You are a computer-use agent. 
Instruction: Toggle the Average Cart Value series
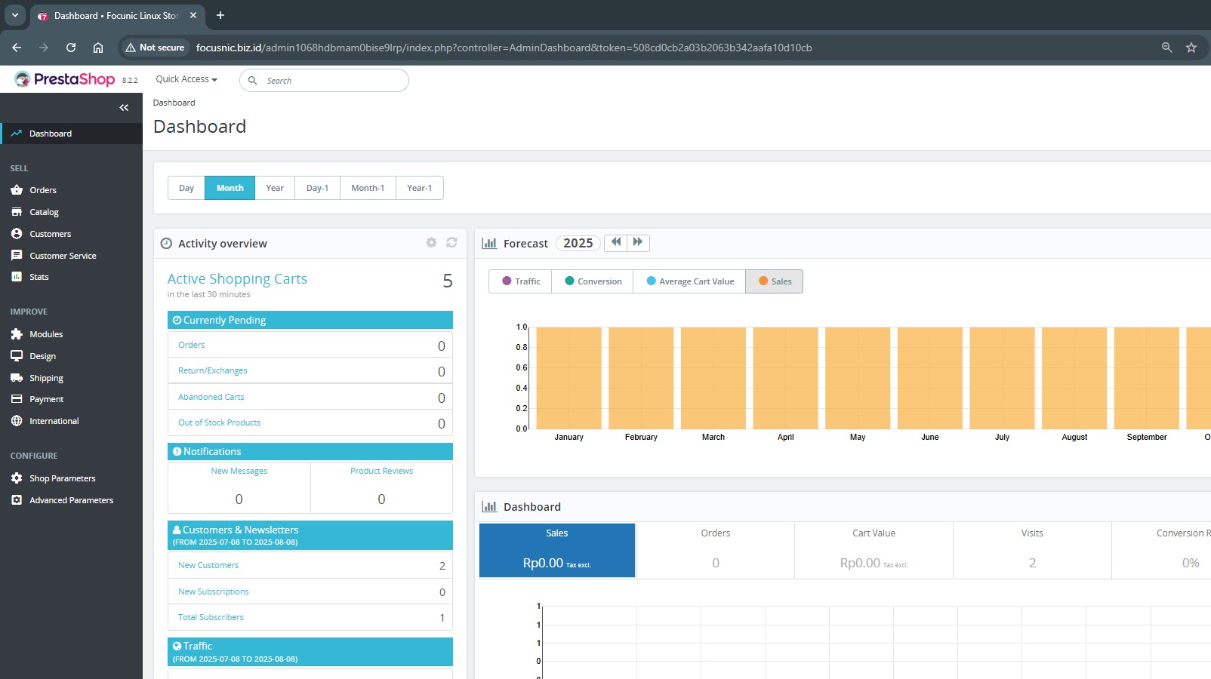point(689,281)
